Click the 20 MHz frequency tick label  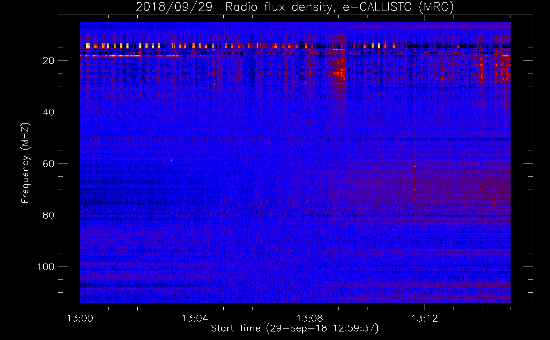[x=49, y=61]
